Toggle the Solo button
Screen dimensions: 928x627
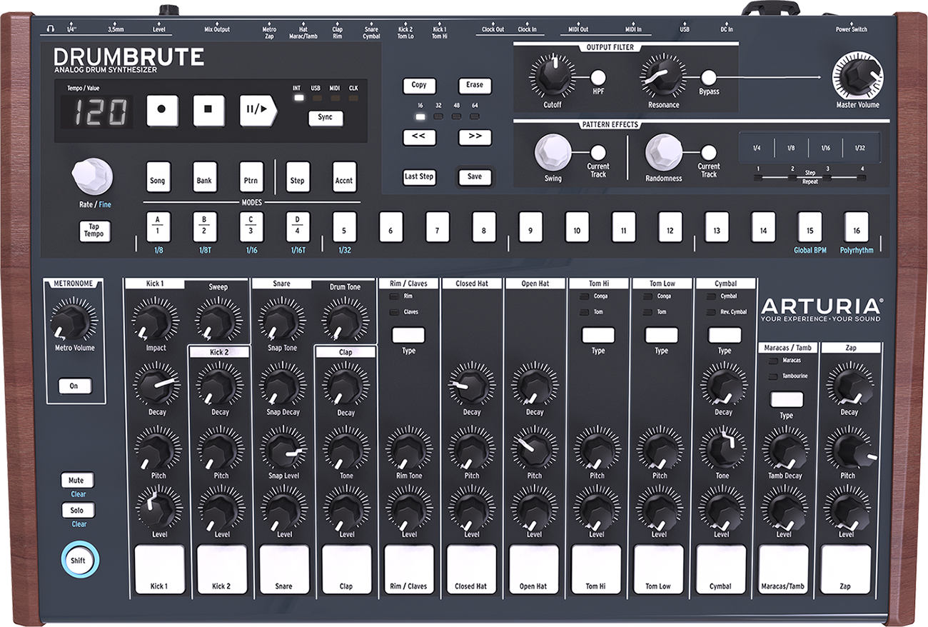point(77,511)
